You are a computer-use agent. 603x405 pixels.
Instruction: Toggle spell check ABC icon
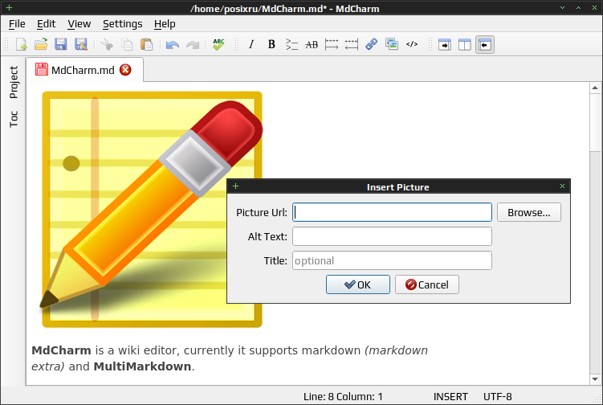[218, 44]
